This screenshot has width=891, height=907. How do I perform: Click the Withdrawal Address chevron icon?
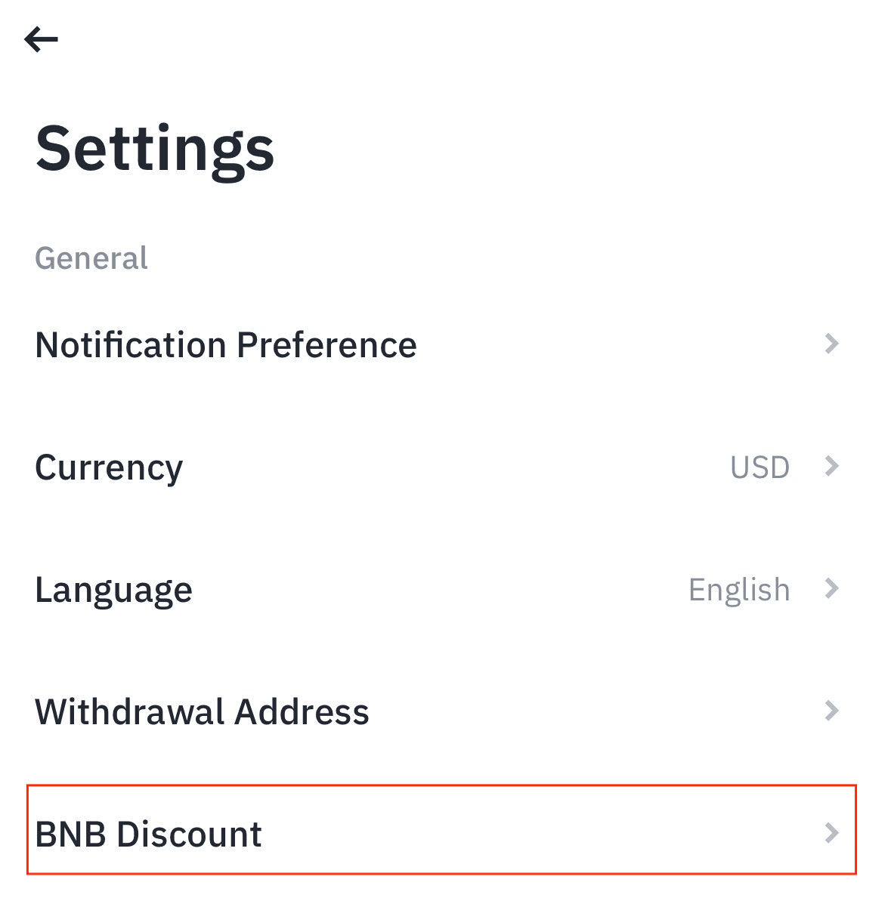coord(831,711)
